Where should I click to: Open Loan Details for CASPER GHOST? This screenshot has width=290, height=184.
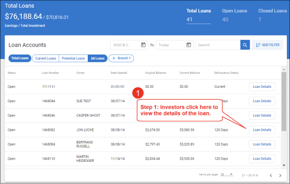[x=262, y=116]
